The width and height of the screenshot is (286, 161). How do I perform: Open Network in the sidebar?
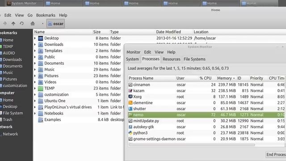(x=9, y=134)
